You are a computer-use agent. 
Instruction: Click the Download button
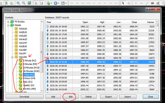coord(24,97)
